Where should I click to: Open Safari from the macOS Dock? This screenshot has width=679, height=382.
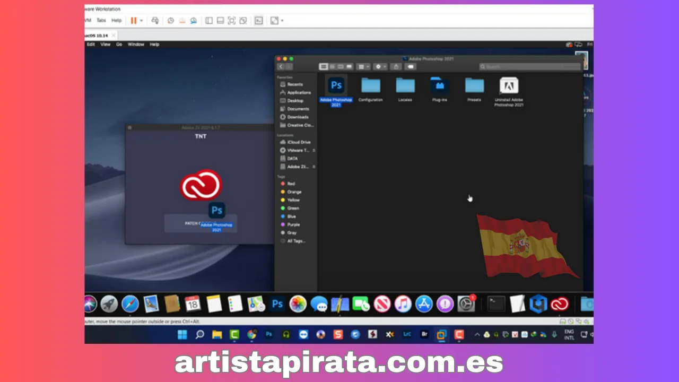[130, 304]
